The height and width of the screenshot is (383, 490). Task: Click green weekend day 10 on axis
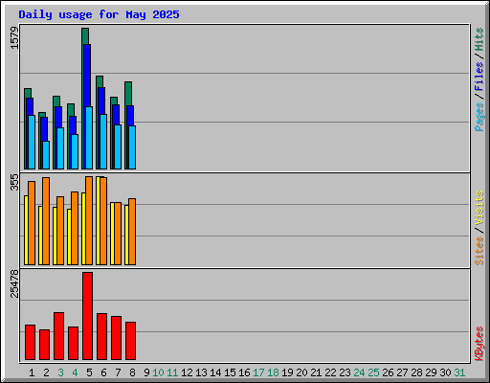pyautogui.click(x=158, y=372)
